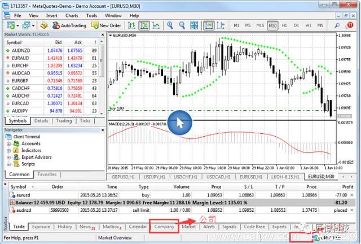Open the Toolbox Company tab
This screenshot has width=361, height=244.
pyautogui.click(x=164, y=226)
